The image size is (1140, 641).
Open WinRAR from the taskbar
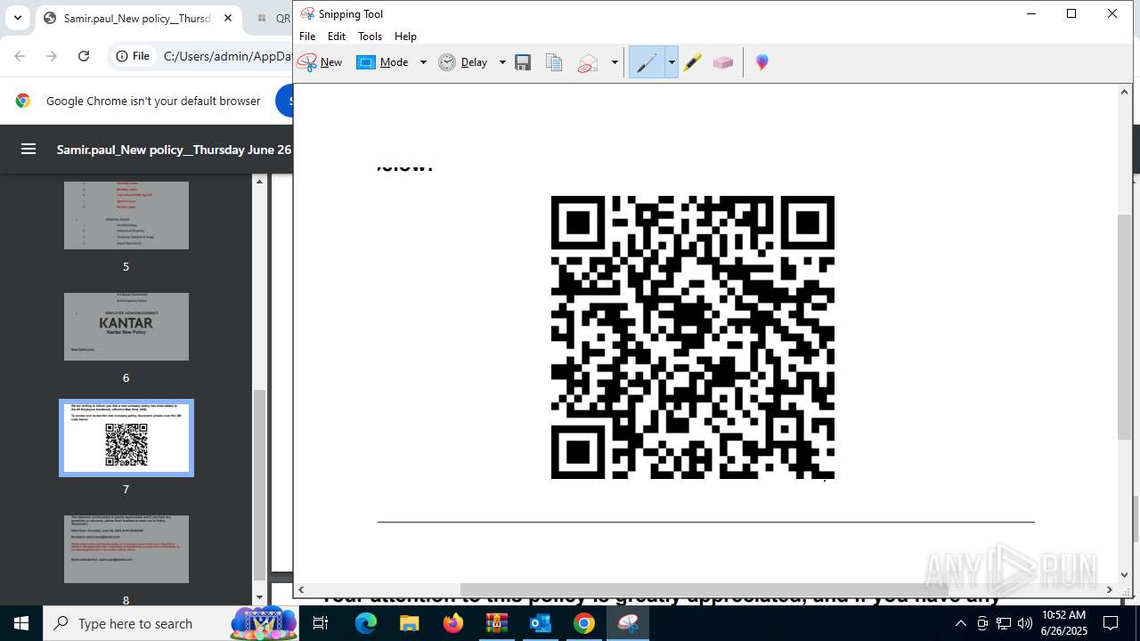tap(496, 623)
